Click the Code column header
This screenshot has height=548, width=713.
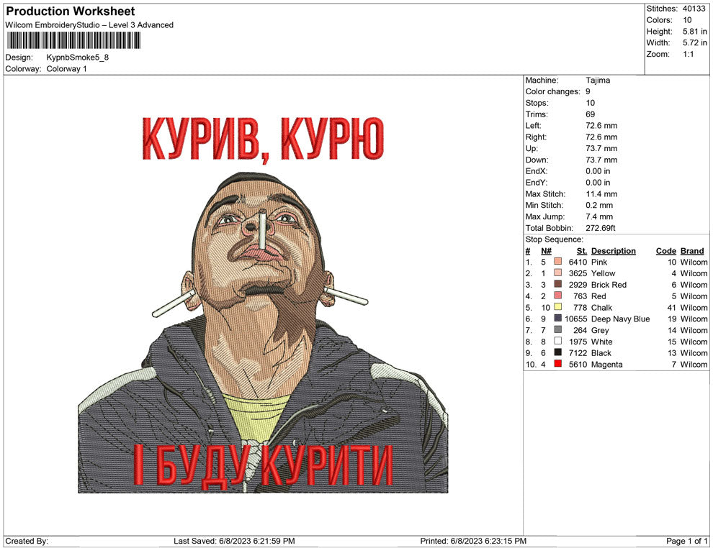(665, 251)
